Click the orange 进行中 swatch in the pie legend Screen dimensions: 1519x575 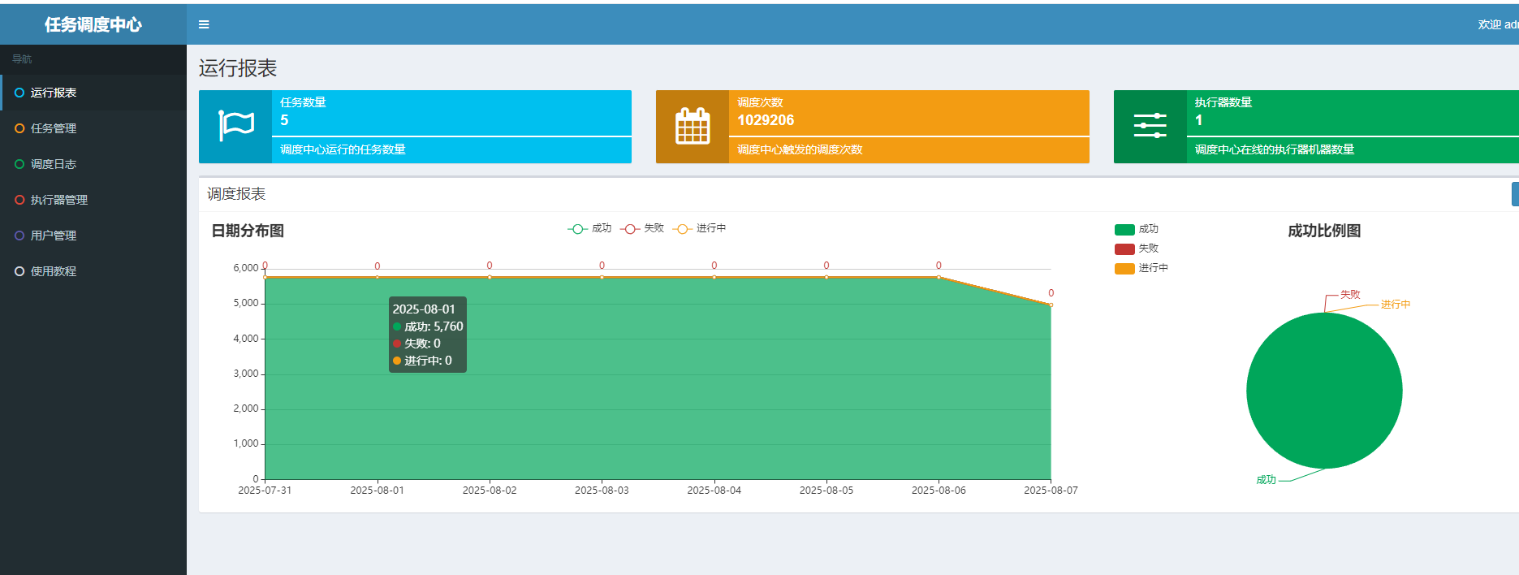[1124, 269]
